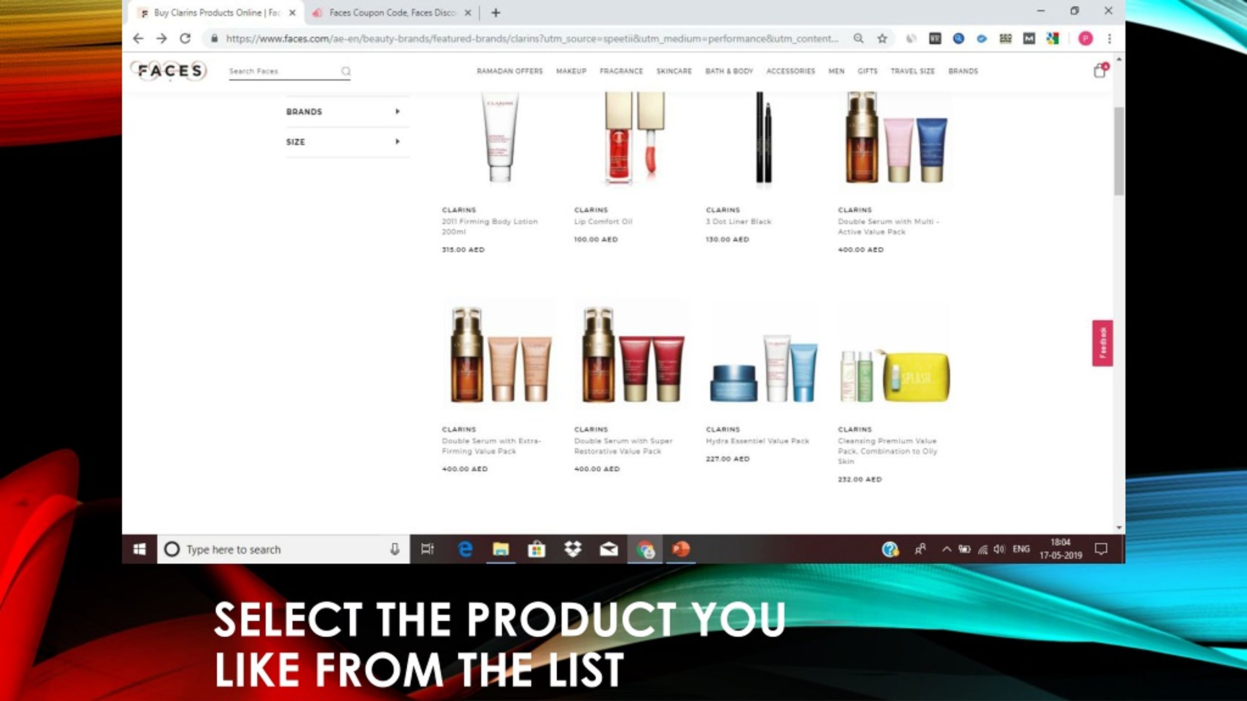Click the FACES logo

pyautogui.click(x=170, y=71)
